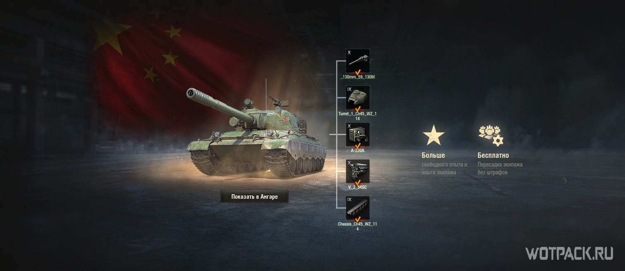Click the 'Turret_1_Ch45_WZ_114' label text

[358, 116]
